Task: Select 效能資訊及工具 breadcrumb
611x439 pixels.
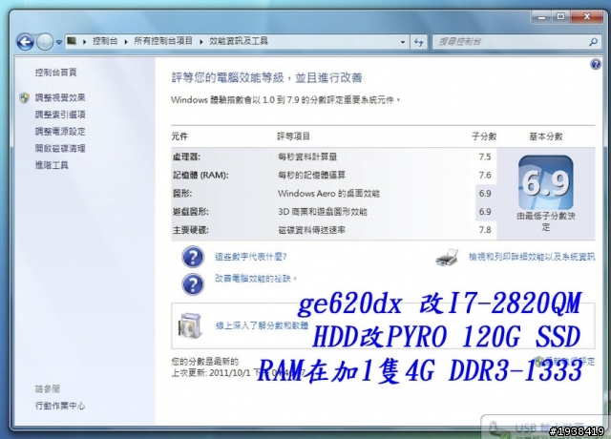Action: click(x=239, y=41)
